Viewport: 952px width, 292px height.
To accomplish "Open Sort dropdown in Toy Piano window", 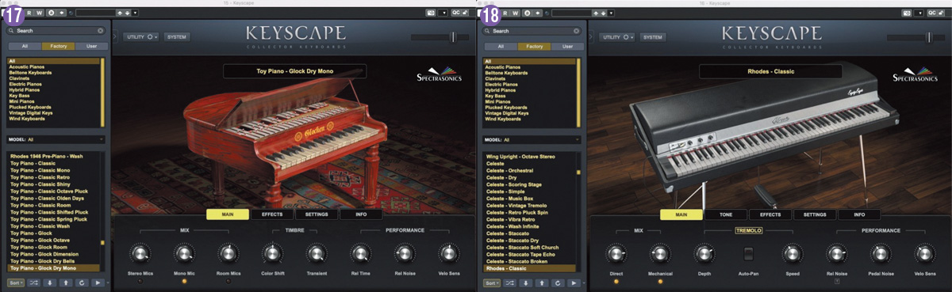I will coord(17,283).
